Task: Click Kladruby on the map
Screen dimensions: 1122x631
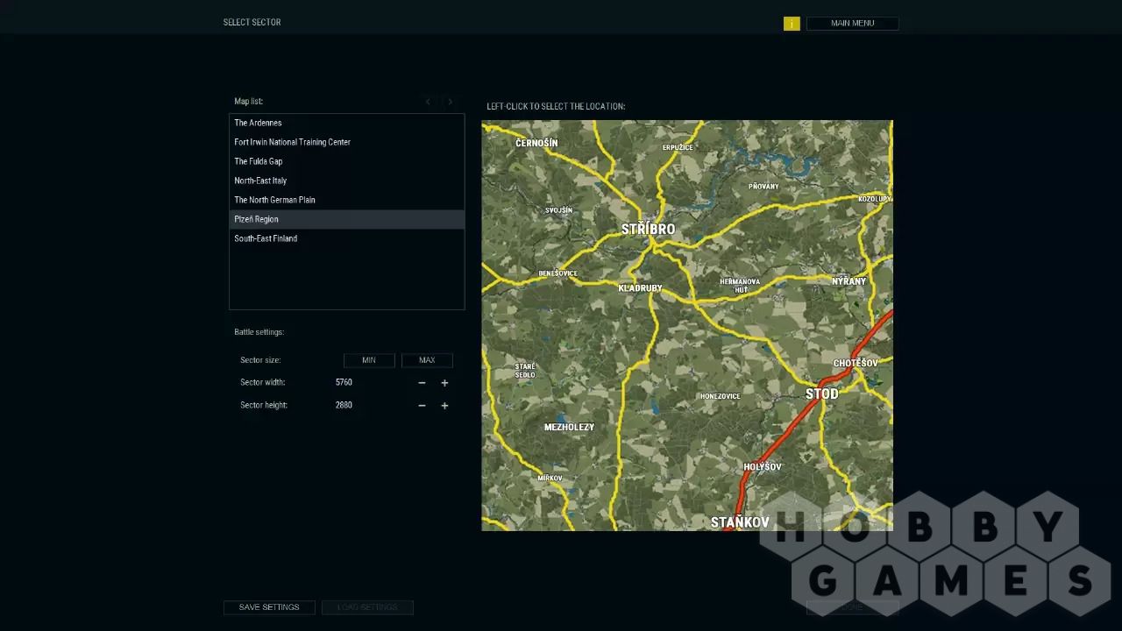Action: coord(640,288)
